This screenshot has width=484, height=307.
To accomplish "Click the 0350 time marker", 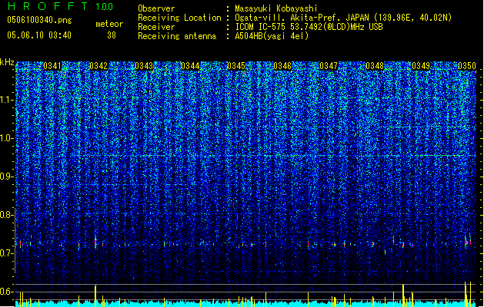I will coord(467,66).
